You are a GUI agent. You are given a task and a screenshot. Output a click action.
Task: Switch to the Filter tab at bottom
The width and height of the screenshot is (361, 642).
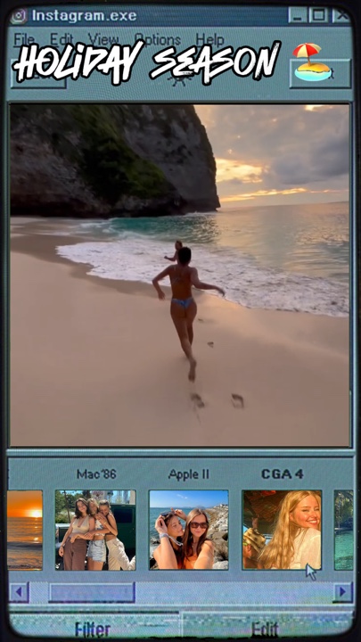(93, 629)
